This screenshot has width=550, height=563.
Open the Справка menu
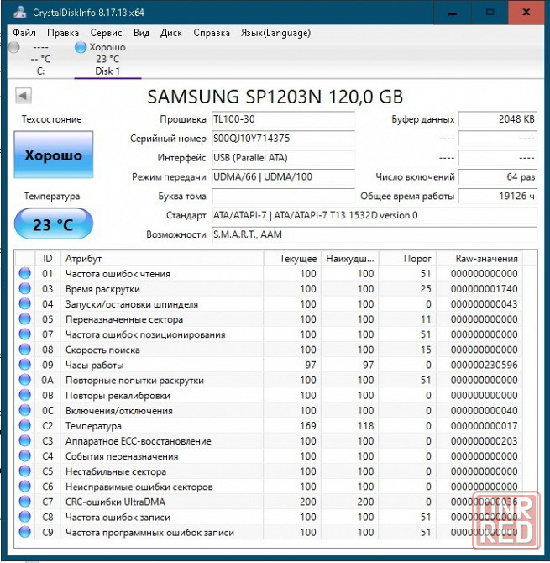[x=212, y=33]
